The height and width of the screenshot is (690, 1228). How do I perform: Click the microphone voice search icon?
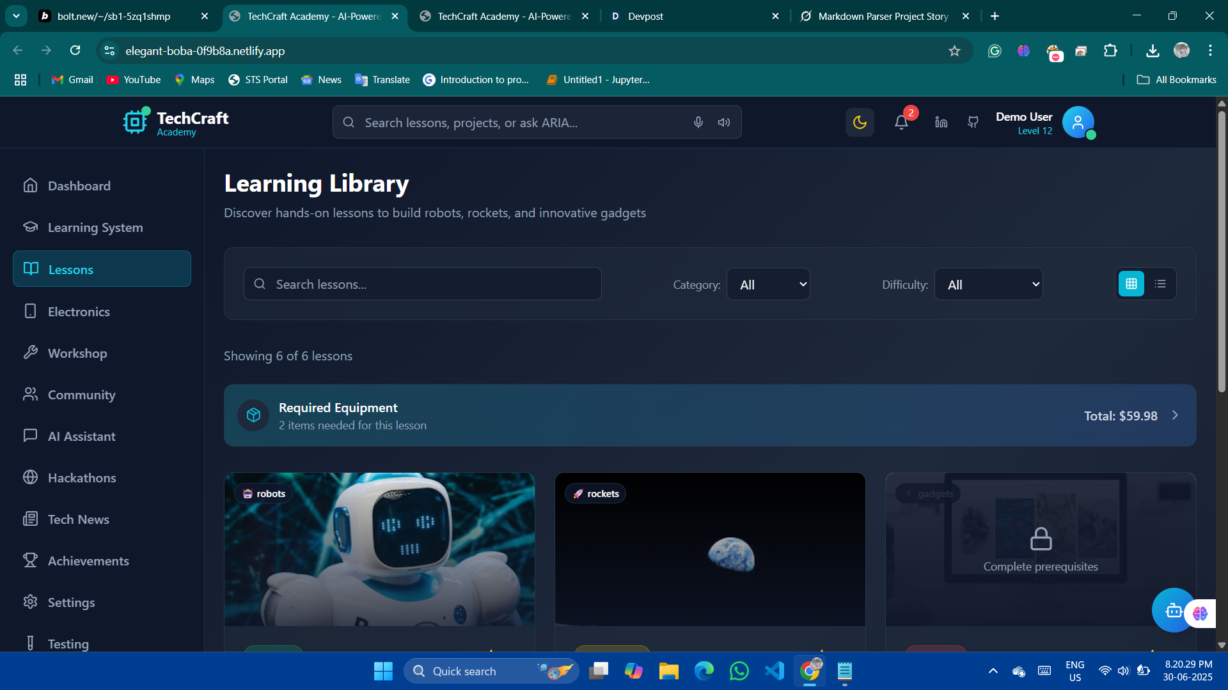point(698,122)
